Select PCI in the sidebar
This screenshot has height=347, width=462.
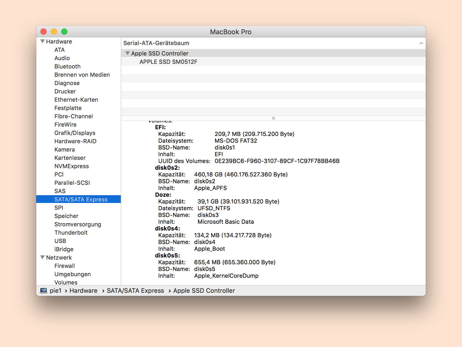tap(59, 174)
